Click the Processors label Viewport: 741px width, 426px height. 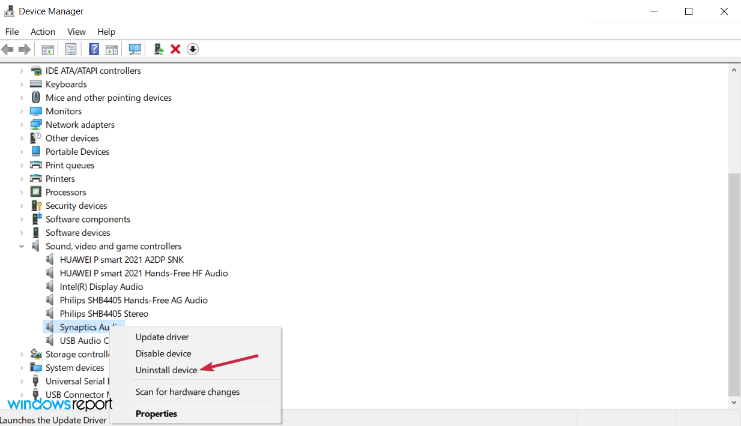point(66,192)
